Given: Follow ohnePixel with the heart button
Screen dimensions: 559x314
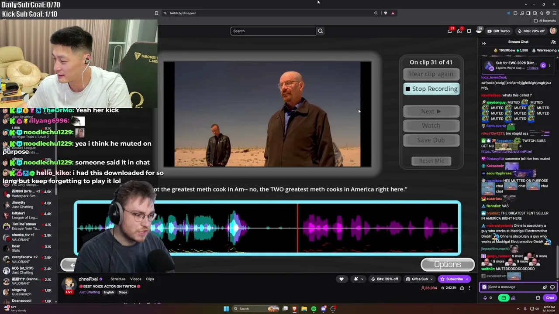Looking at the screenshot, I should tap(342, 279).
